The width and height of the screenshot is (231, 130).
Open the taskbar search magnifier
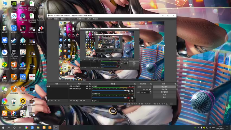click(9, 127)
